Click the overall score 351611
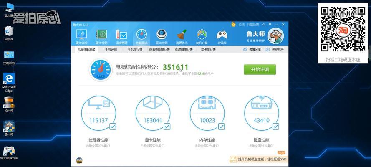This screenshot has width=371, height=167. tap(175, 67)
